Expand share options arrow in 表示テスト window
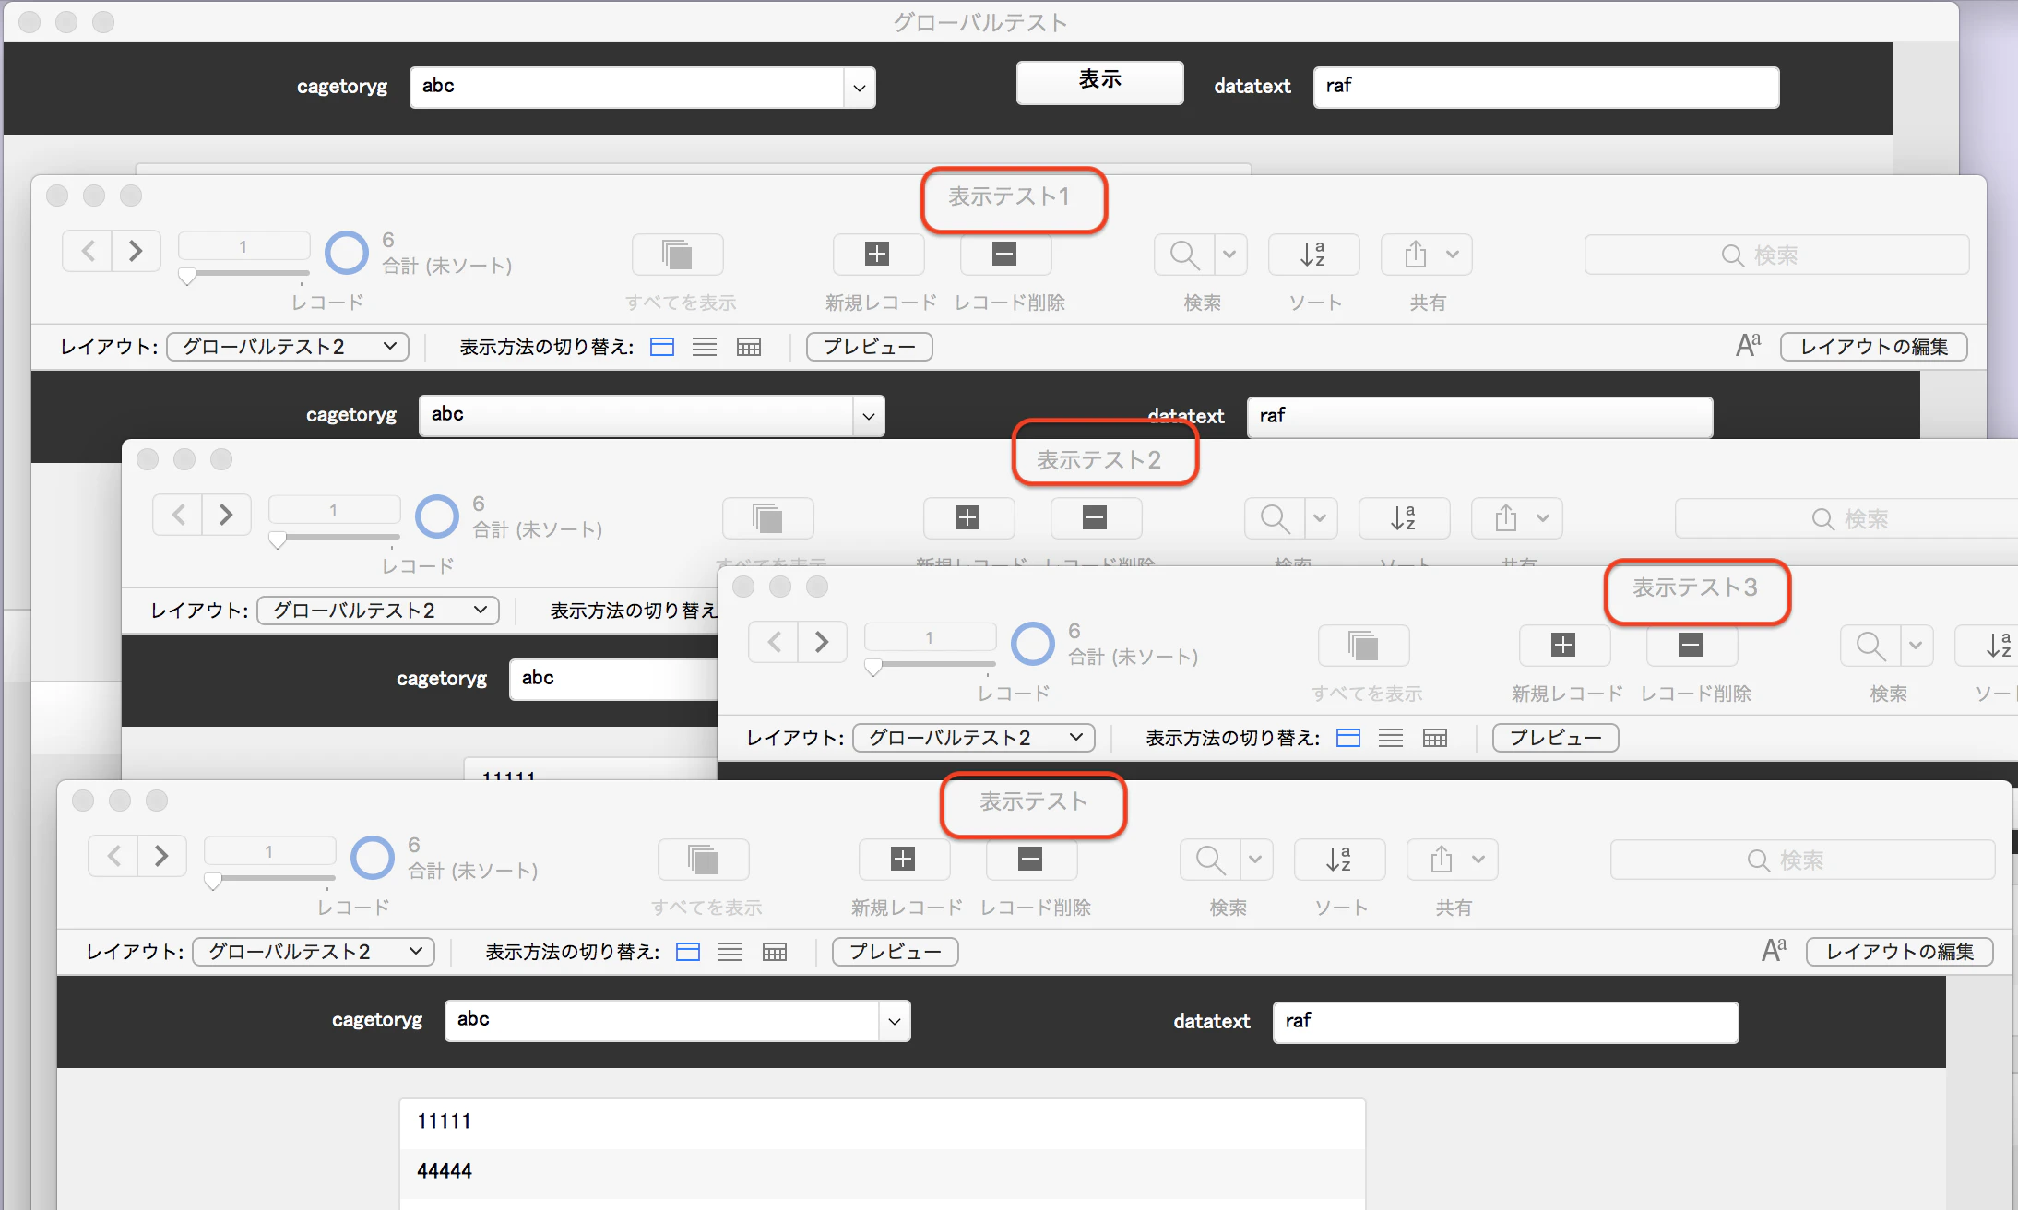The width and height of the screenshot is (2018, 1210). point(1478,860)
